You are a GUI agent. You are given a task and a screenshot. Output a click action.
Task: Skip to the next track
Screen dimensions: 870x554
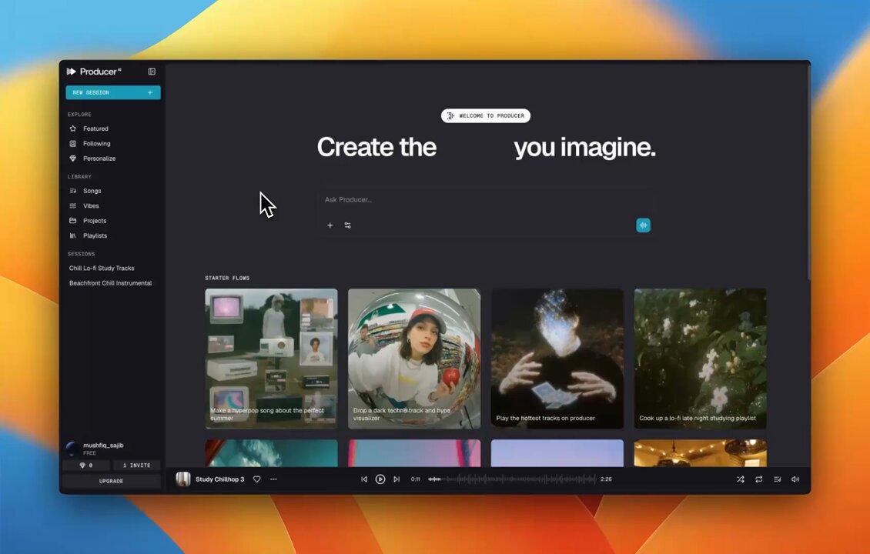[x=397, y=479]
